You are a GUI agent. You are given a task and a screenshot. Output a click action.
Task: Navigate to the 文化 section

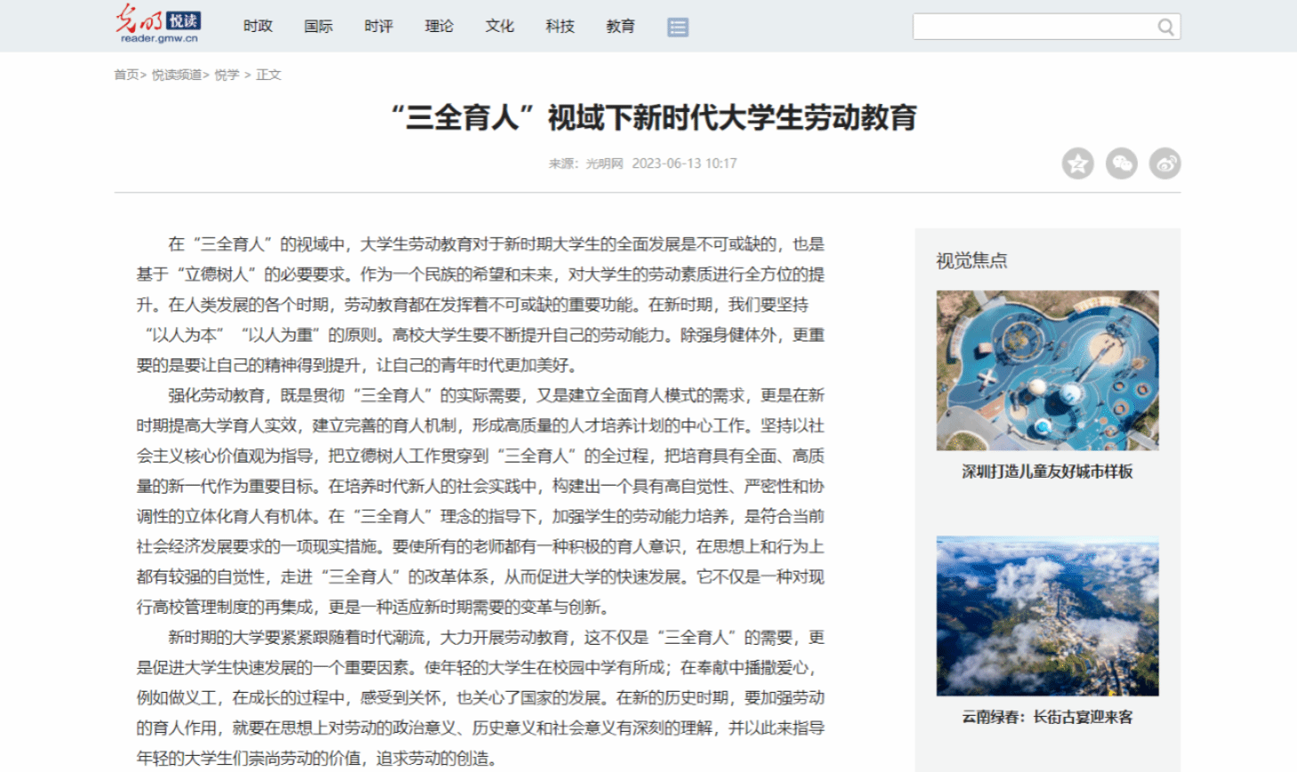[x=500, y=27]
